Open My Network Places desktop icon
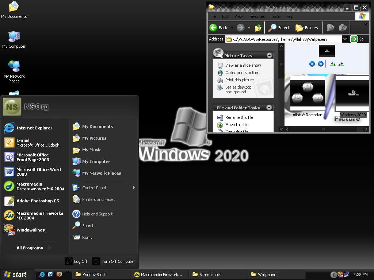Viewport: 374px width, 280px height. point(14,71)
